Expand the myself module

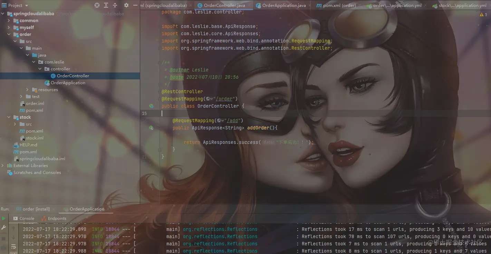tap(9, 28)
